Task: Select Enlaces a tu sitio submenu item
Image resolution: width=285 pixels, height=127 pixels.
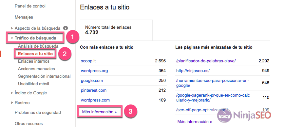Action: pyautogui.click(x=35, y=54)
